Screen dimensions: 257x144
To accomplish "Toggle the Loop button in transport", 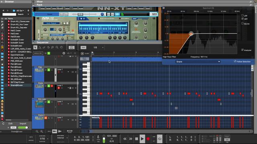I will 160,139.
